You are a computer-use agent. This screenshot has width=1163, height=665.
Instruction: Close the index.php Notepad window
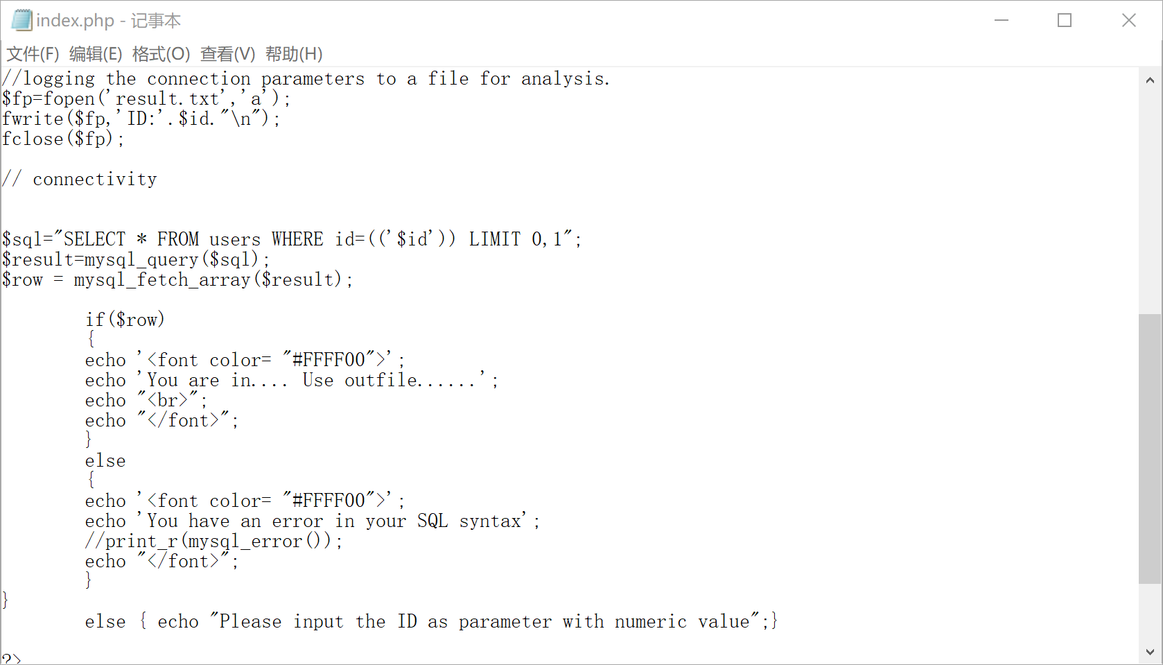click(x=1129, y=20)
